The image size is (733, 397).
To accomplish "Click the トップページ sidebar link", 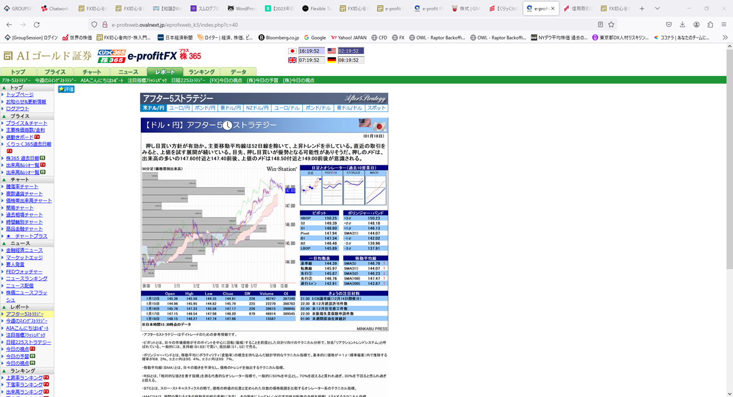I will (x=20, y=94).
